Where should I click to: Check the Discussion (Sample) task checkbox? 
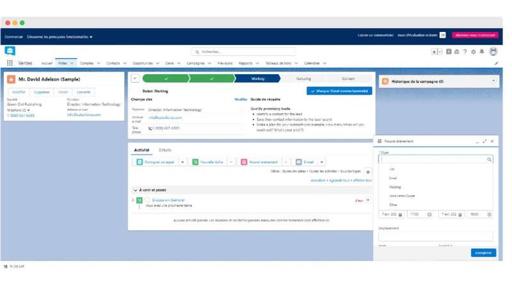[x=147, y=200]
